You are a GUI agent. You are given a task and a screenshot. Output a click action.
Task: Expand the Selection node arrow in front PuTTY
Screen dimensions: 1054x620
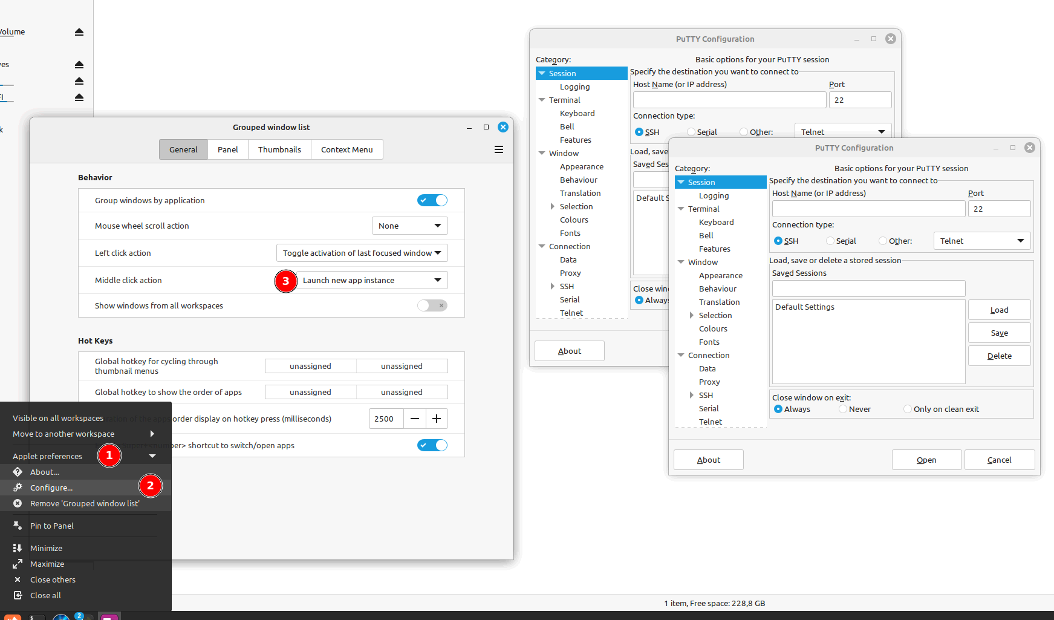[x=692, y=315]
